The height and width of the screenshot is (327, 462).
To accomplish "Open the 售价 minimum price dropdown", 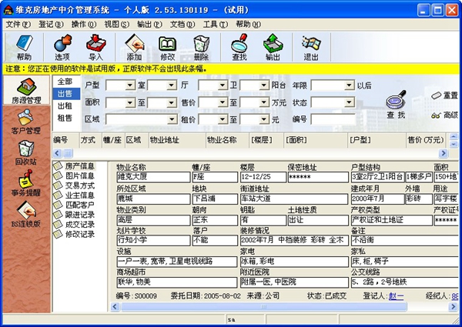I will [x=223, y=103].
